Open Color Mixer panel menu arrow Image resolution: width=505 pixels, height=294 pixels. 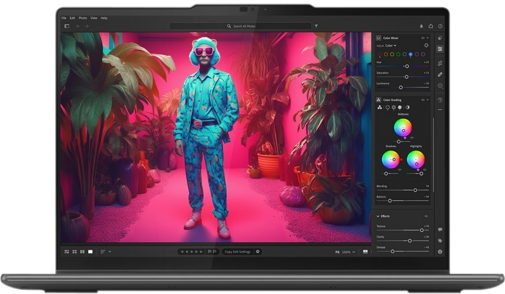(428, 38)
